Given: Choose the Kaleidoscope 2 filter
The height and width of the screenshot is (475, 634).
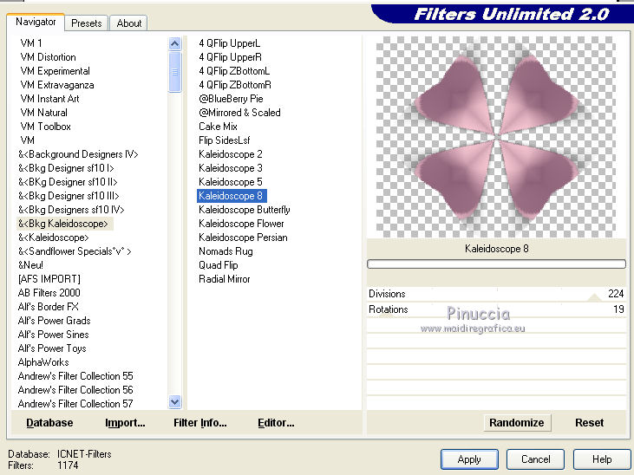Looking at the screenshot, I should coord(231,154).
